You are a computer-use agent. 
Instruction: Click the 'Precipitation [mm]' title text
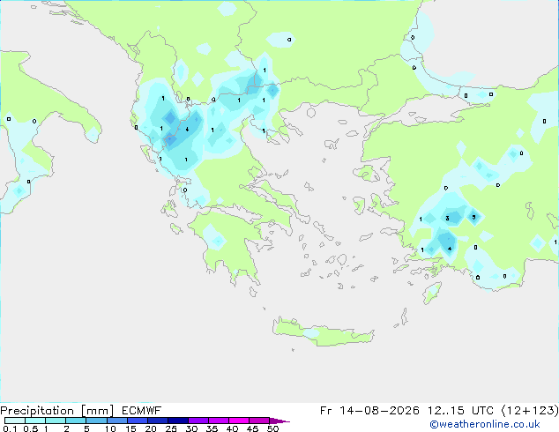pyautogui.click(x=57, y=411)
